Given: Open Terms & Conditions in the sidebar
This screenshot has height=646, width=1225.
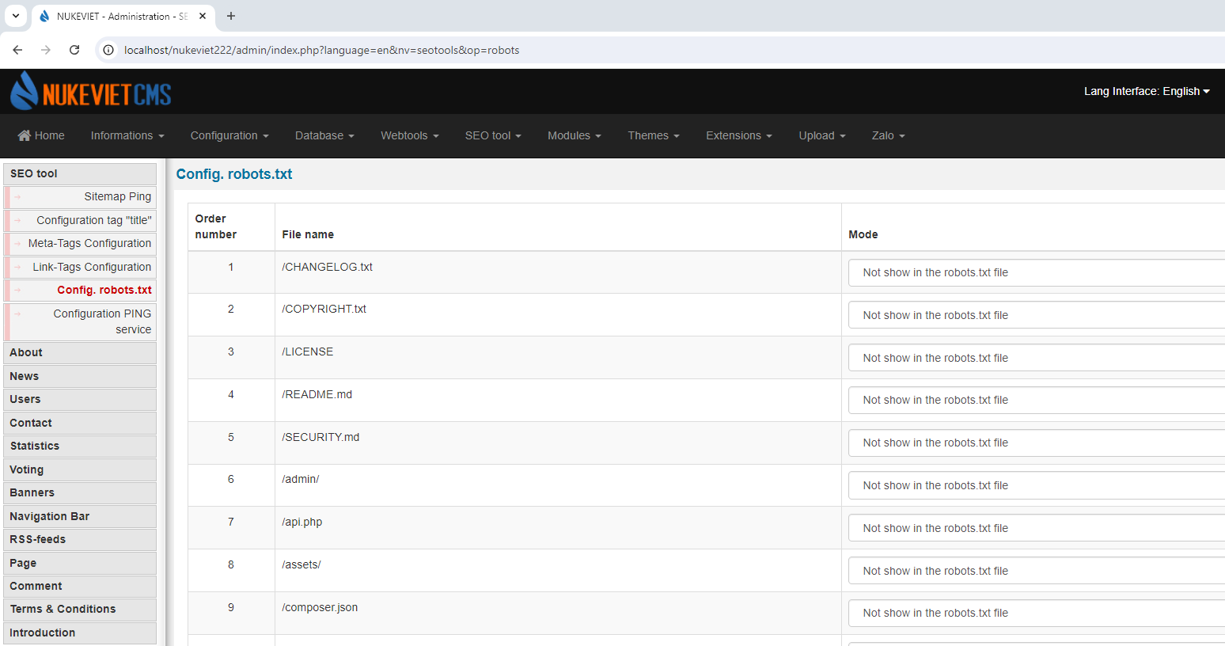Looking at the screenshot, I should click(80, 609).
